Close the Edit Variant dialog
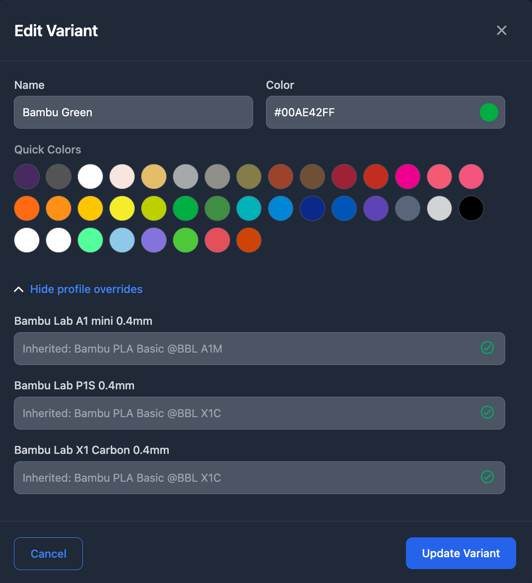 502,30
